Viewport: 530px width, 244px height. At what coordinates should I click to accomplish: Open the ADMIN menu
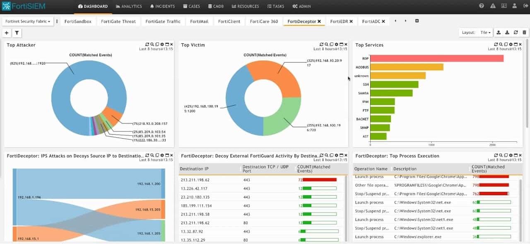tap(301, 6)
